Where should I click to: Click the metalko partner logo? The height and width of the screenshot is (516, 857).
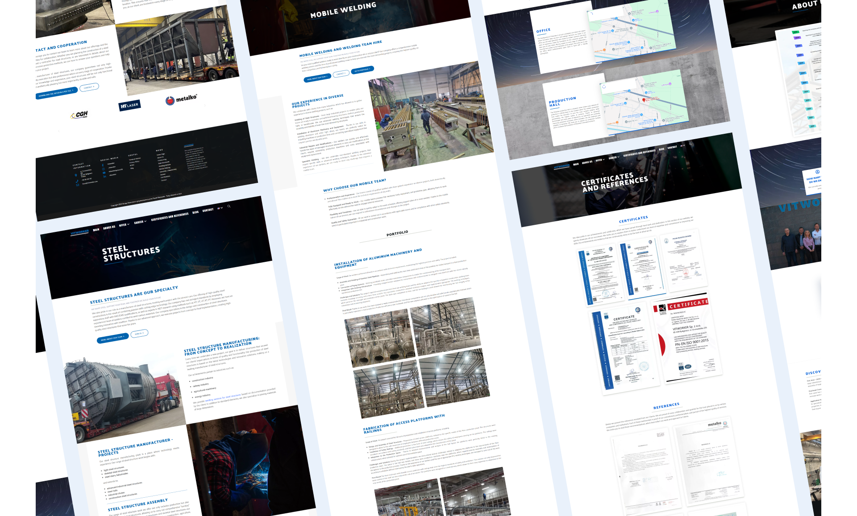pos(181,99)
